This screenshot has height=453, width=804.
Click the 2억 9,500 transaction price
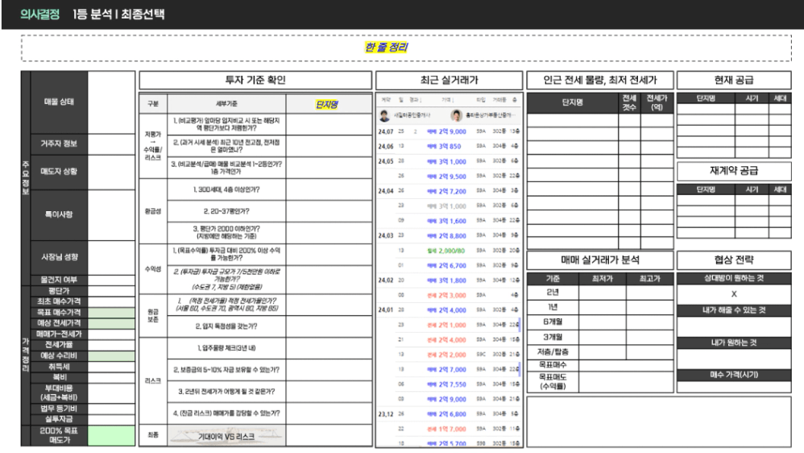coord(452,177)
